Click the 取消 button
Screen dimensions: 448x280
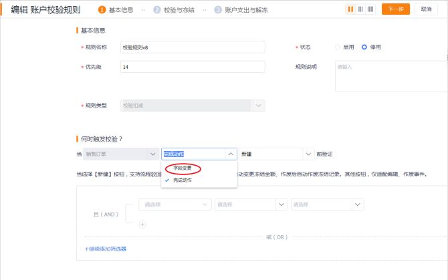coord(426,9)
